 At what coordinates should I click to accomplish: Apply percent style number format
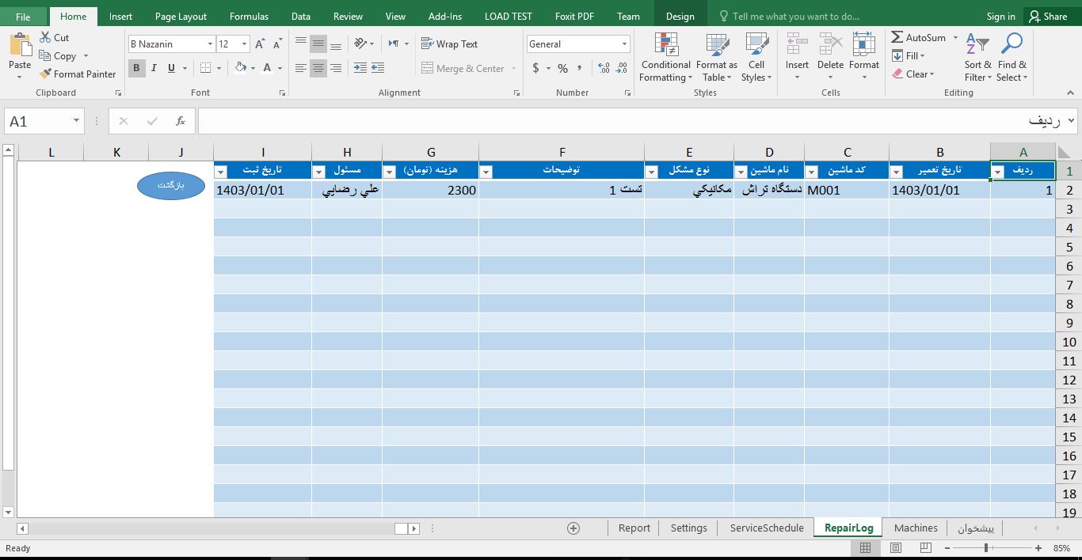pyautogui.click(x=562, y=69)
